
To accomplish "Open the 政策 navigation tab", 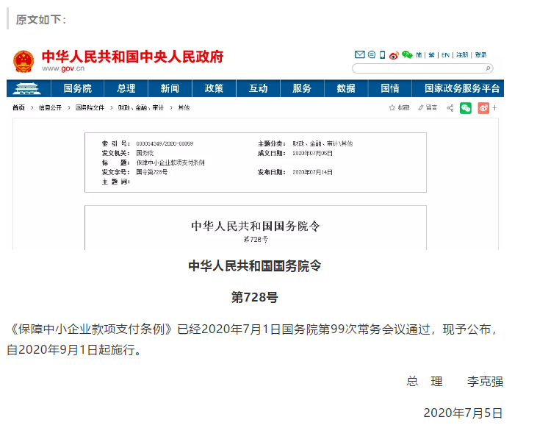I will click(214, 88).
